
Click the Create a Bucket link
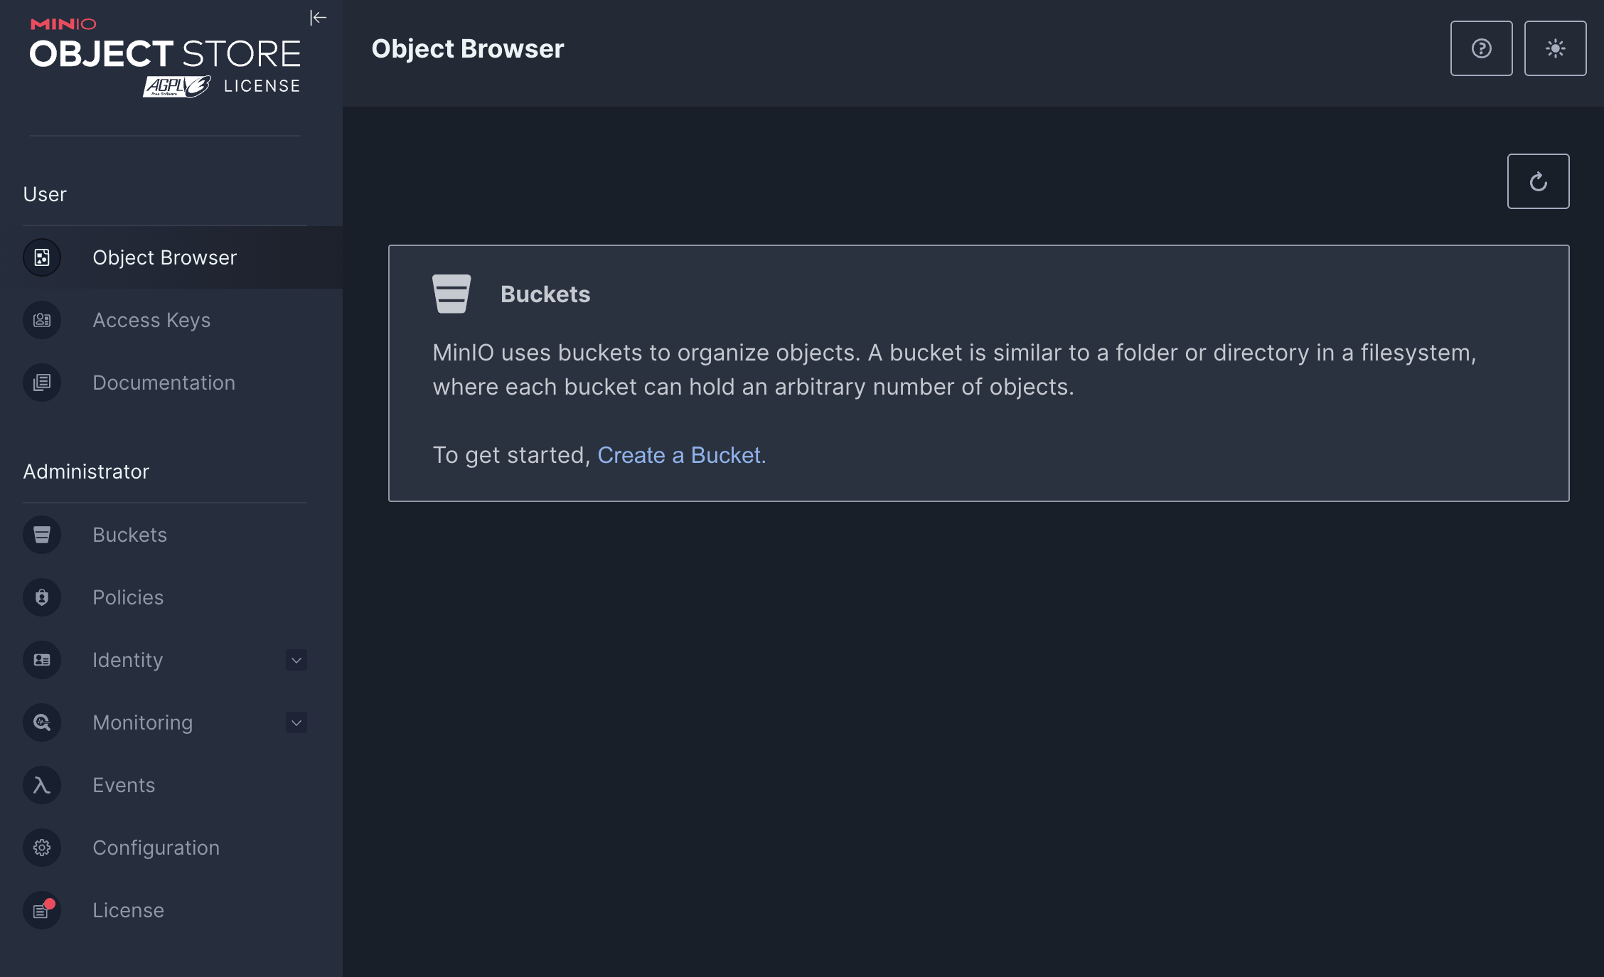coord(681,455)
